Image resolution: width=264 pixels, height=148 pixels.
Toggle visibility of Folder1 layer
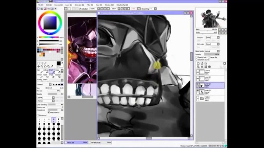(x=198, y=97)
